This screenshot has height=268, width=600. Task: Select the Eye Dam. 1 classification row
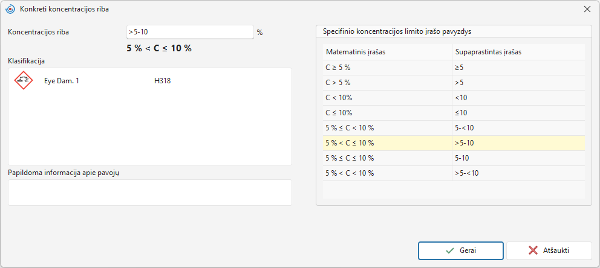(x=150, y=80)
